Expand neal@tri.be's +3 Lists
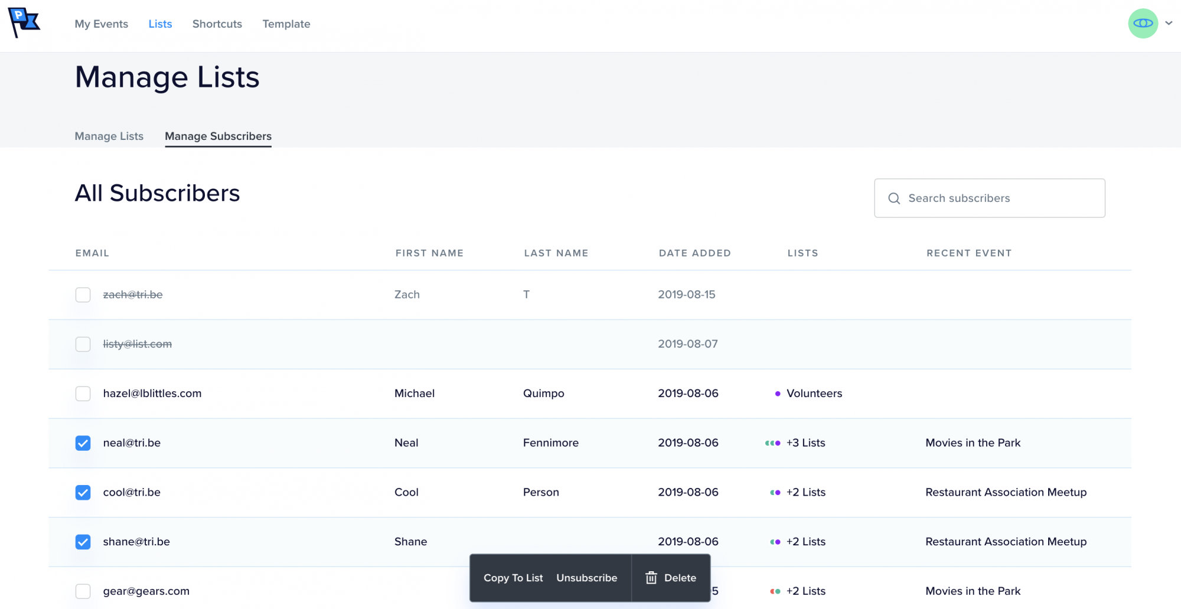The width and height of the screenshot is (1181, 609). 805,443
